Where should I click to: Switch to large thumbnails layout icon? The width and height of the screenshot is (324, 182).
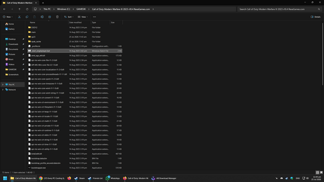point(321,172)
